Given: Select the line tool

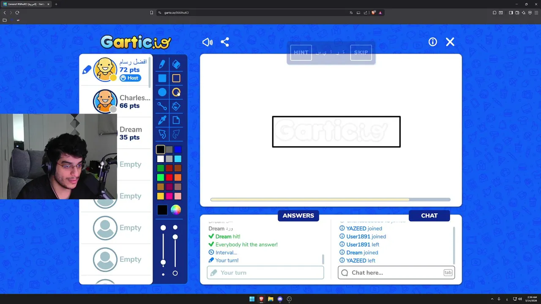Looking at the screenshot, I should pyautogui.click(x=162, y=106).
